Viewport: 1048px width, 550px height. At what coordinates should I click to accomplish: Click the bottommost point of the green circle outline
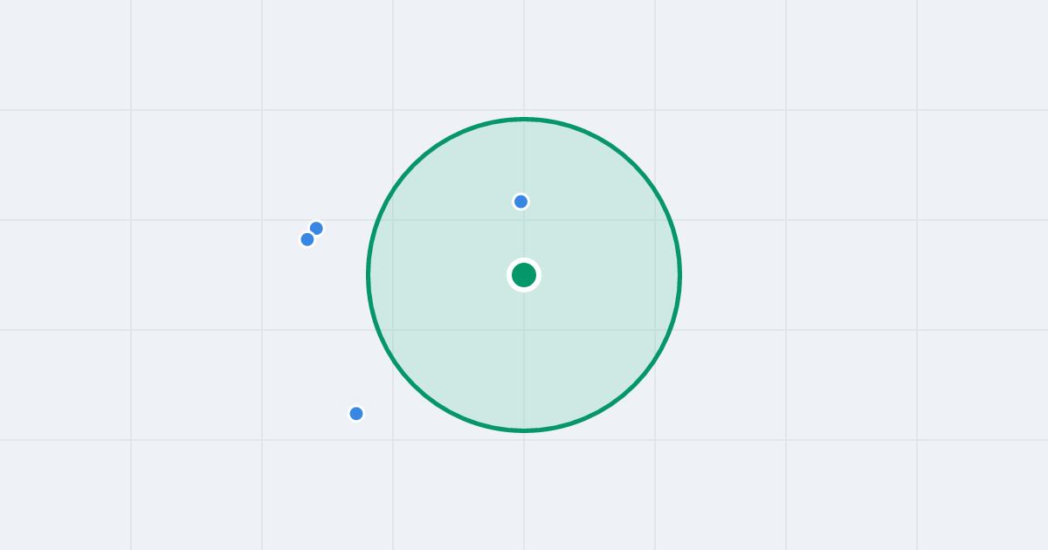524,430
